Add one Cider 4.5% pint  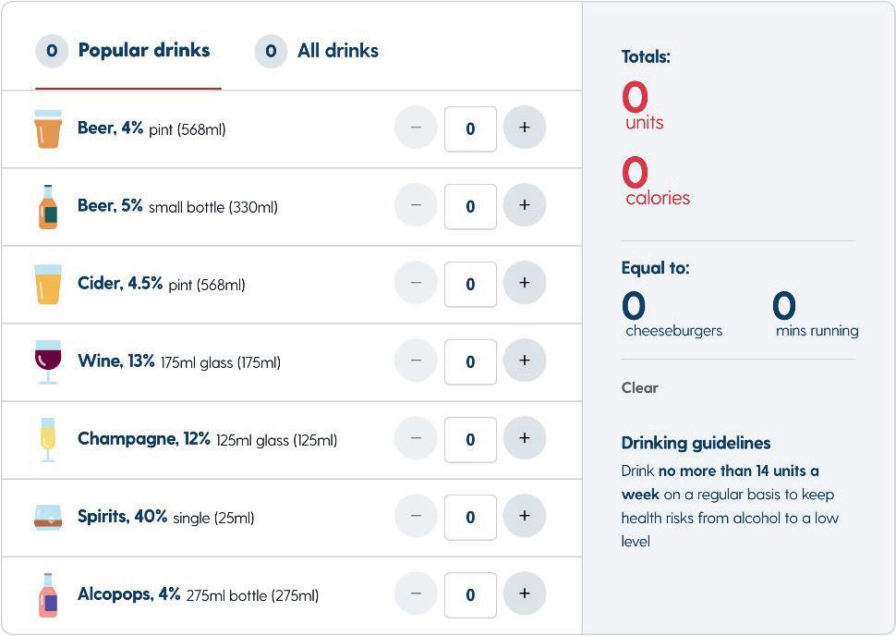pyautogui.click(x=525, y=283)
